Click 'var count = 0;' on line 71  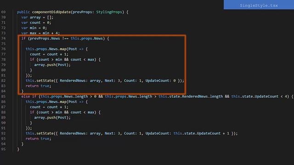coord(36,22)
